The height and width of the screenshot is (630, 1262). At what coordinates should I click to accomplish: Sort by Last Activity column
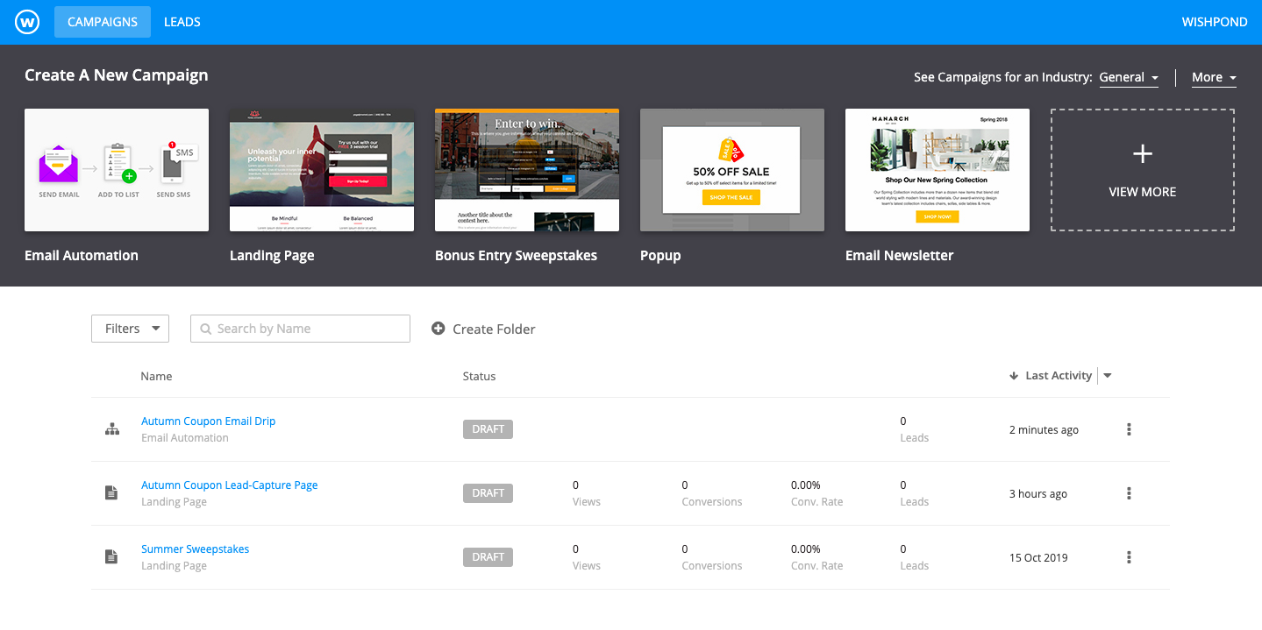coord(1059,375)
